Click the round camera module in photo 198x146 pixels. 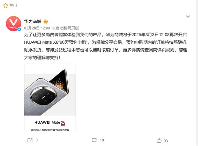[43, 96]
